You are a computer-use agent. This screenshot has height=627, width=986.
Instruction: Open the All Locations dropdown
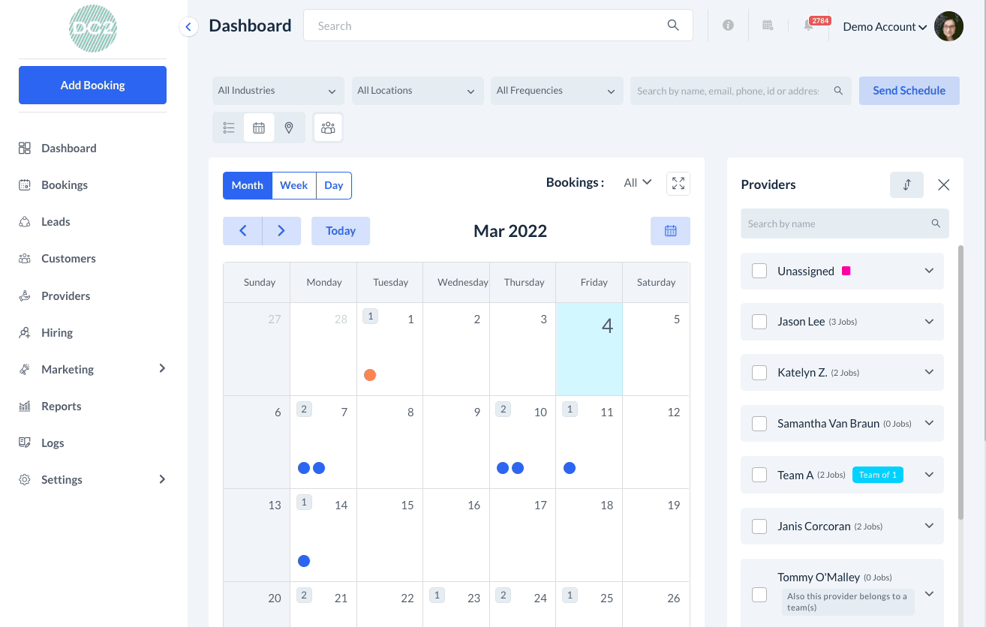point(416,91)
